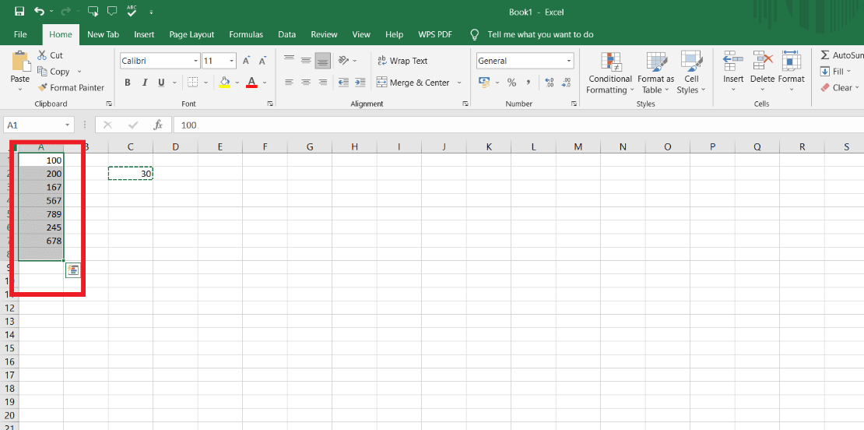864x430 pixels.
Task: Apply the red font color
Action: [x=252, y=83]
